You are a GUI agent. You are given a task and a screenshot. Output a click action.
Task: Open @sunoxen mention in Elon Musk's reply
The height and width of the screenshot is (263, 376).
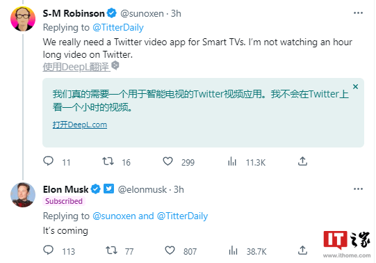coord(114,216)
